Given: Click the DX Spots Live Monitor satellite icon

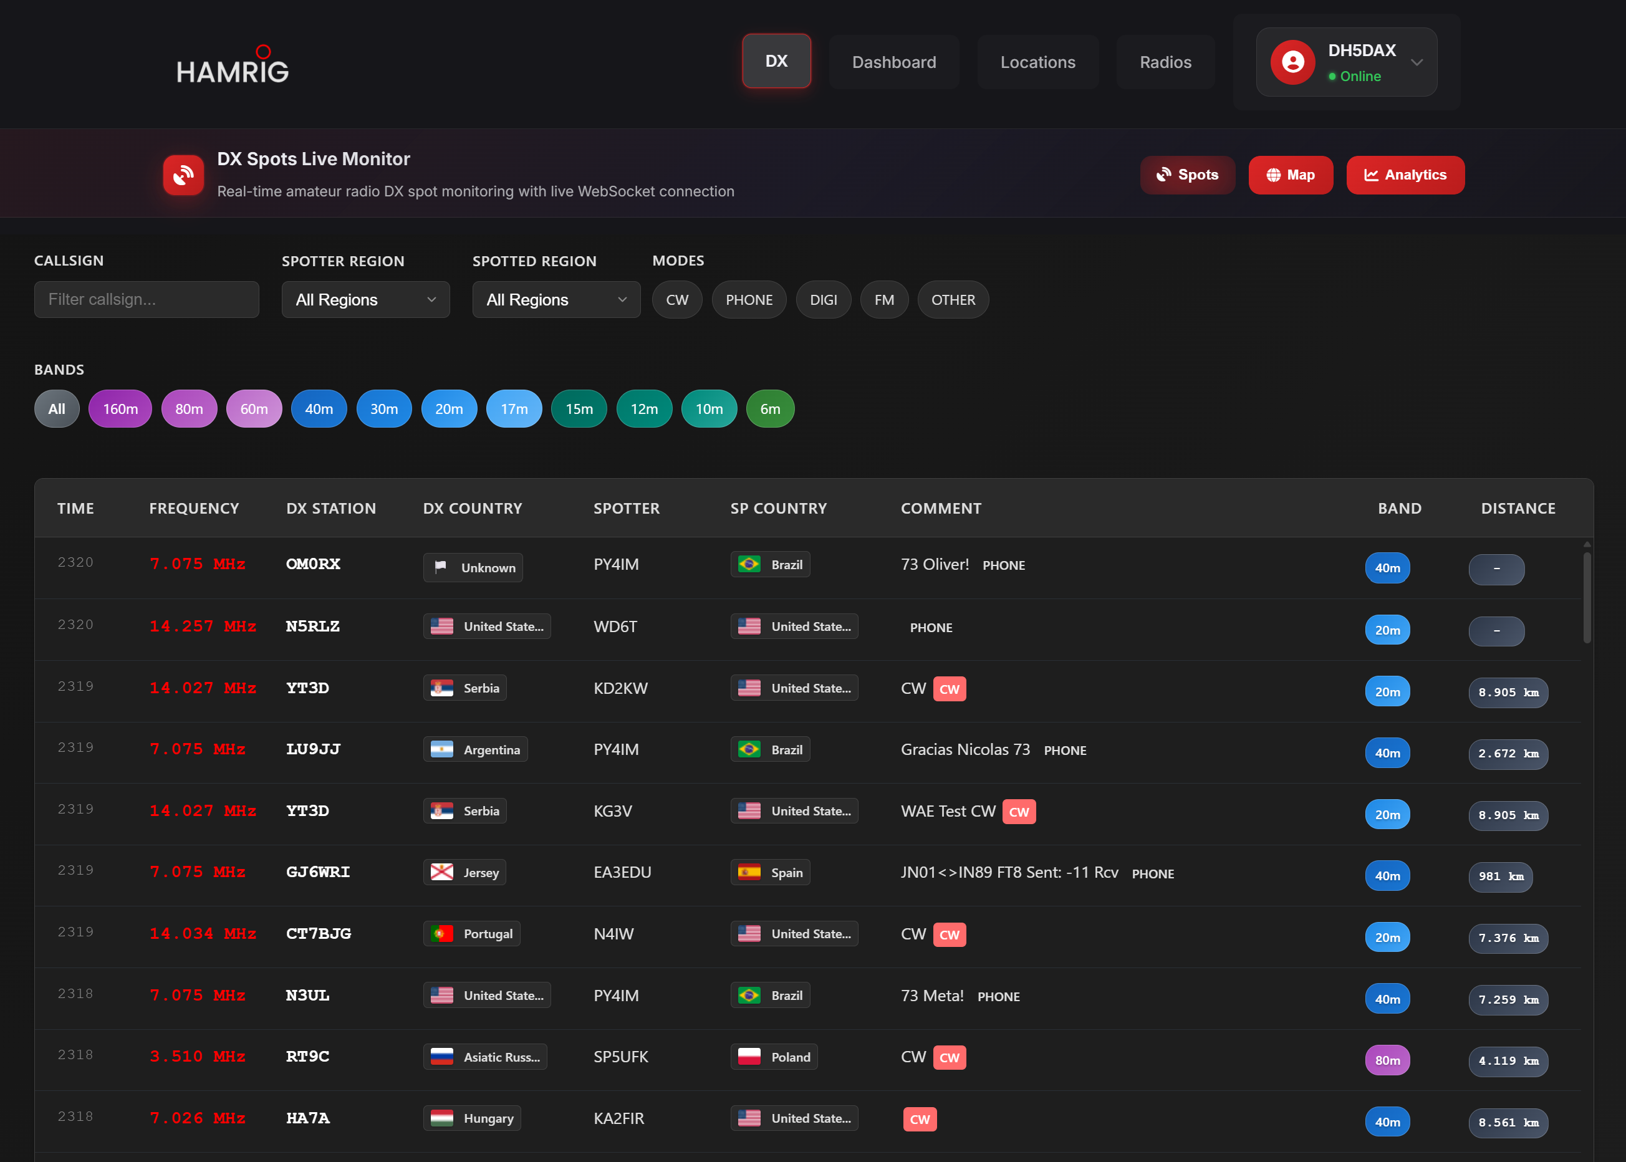Looking at the screenshot, I should click(183, 175).
